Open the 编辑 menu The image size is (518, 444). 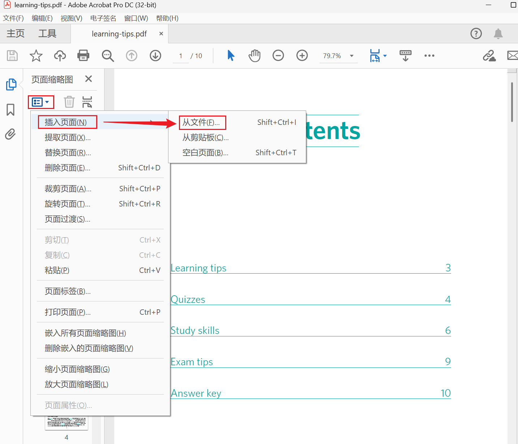click(x=42, y=18)
